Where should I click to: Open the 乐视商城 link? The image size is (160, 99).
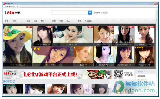point(97,13)
